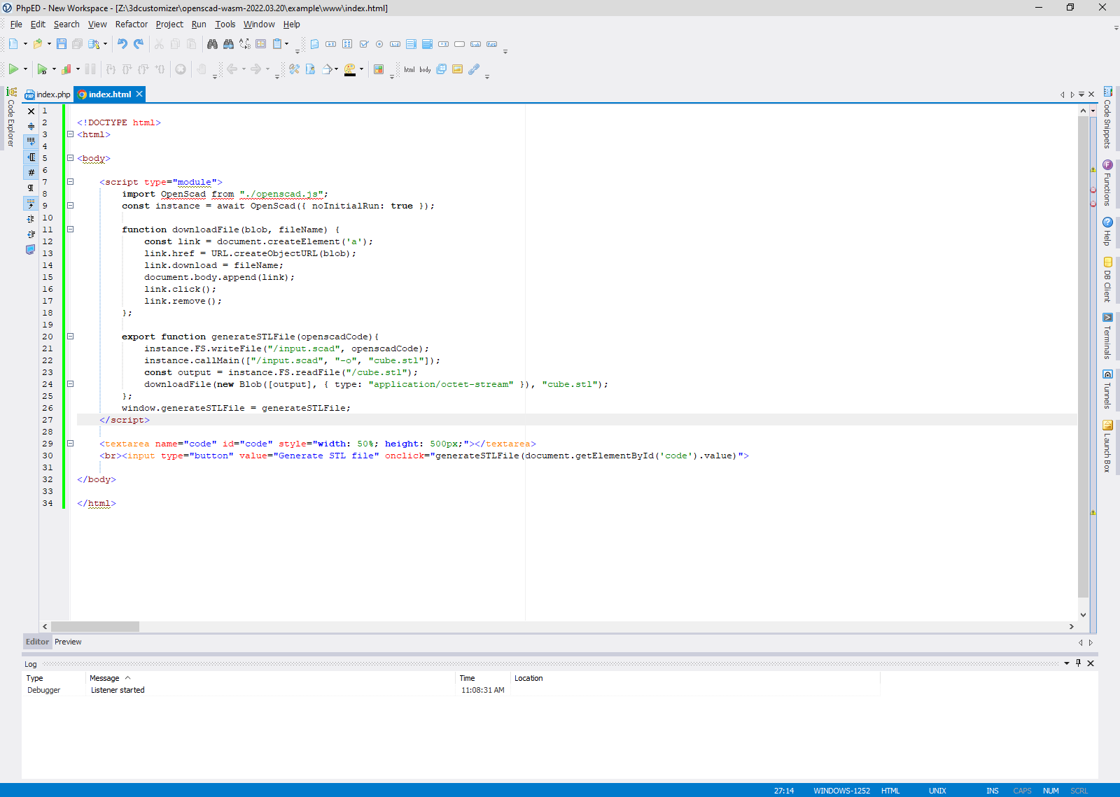The image size is (1120, 797).
Task: Click the Settings wrench and screwdriver icon
Action: [x=294, y=69]
